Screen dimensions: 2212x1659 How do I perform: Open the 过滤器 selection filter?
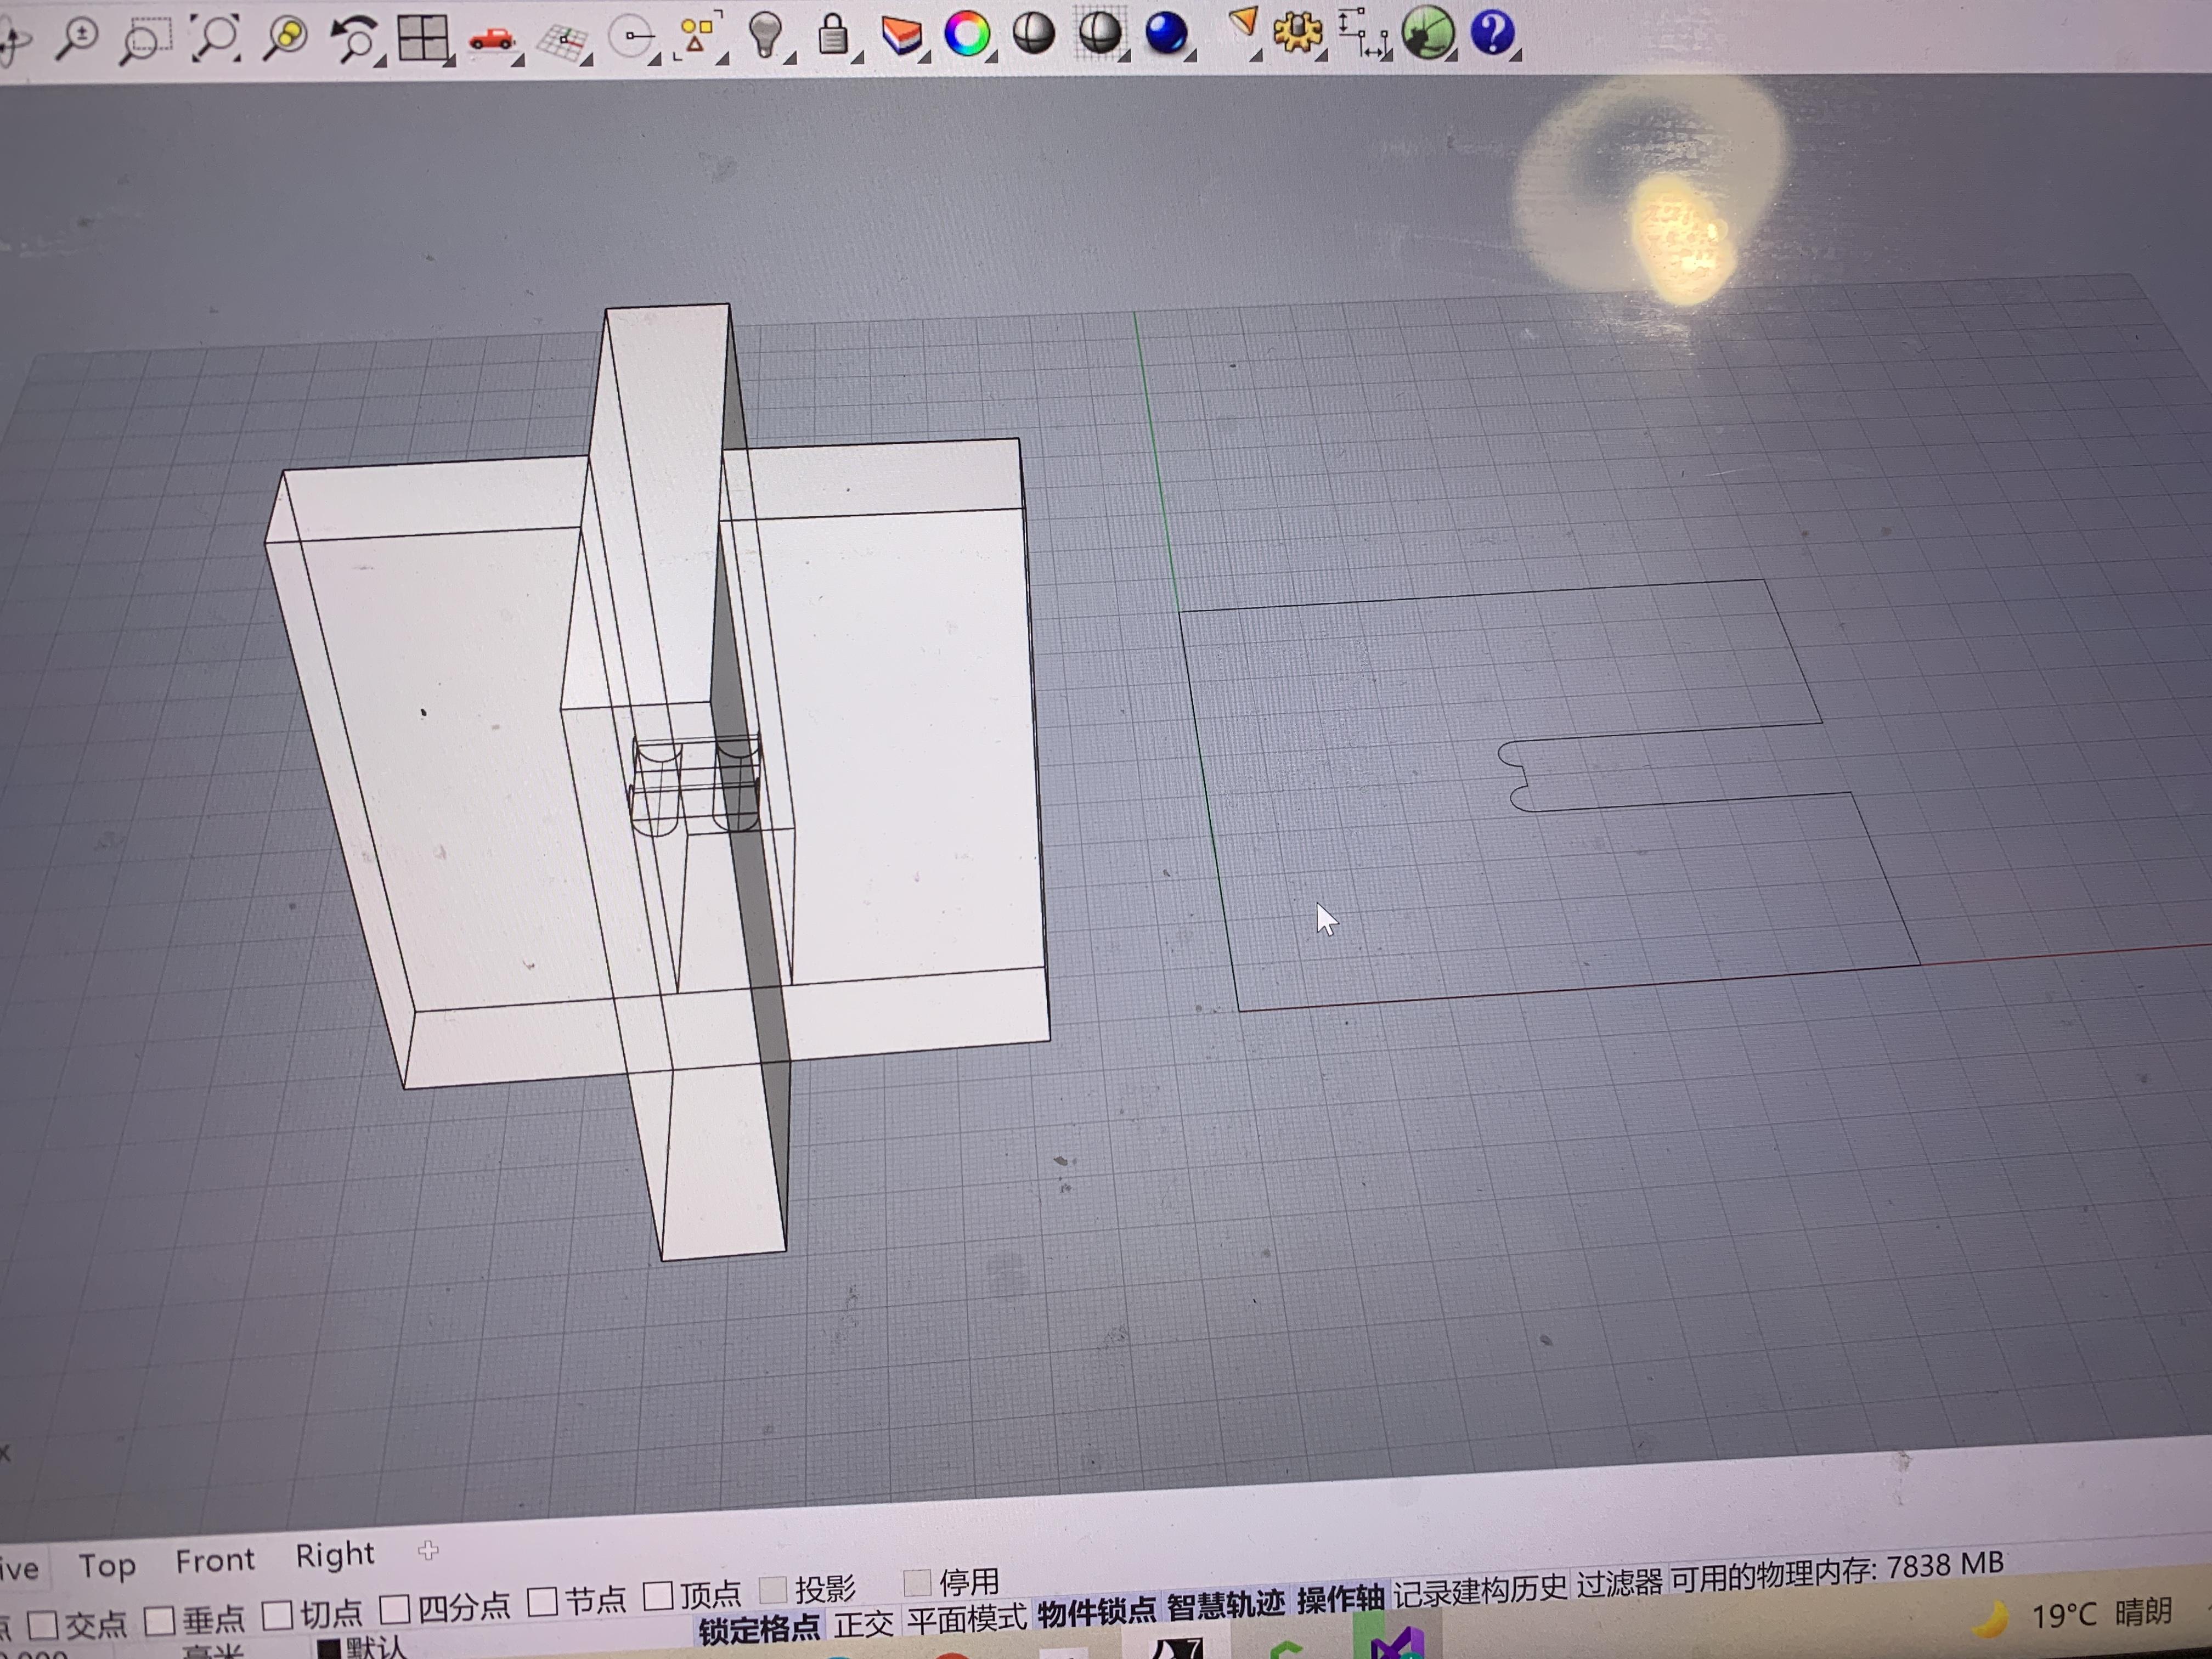(1620, 1582)
